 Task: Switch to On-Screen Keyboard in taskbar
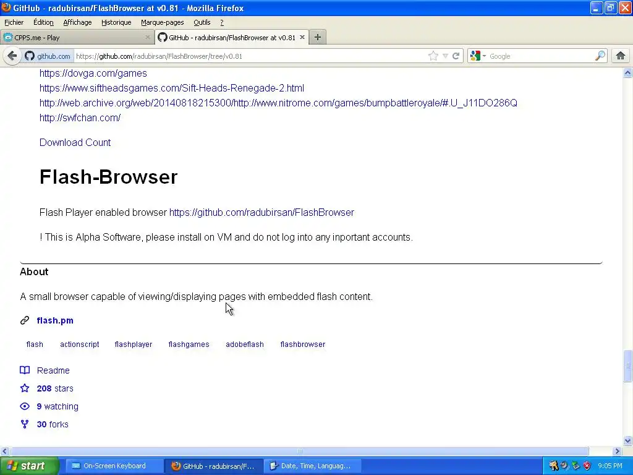pos(114,466)
